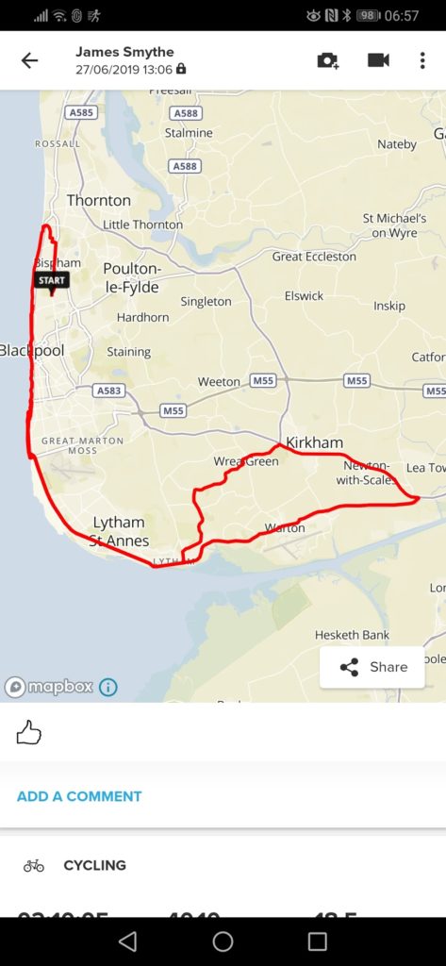Image resolution: width=446 pixels, height=966 pixels.
Task: Tap the Mapbox info icon
Action: [x=108, y=687]
